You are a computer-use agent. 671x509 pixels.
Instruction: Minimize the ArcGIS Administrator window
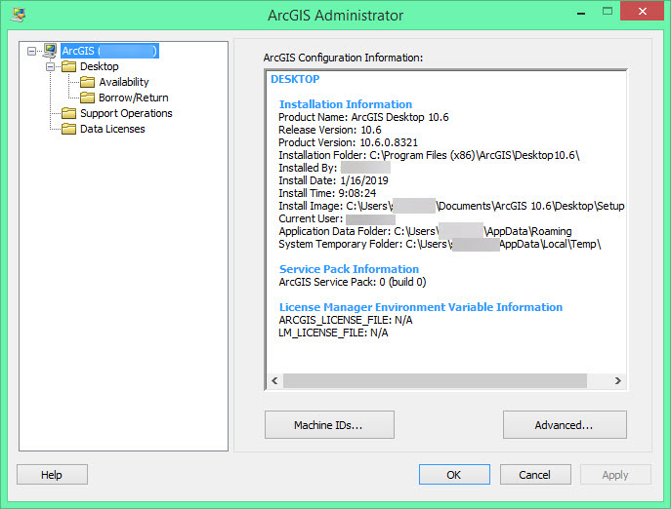581,14
